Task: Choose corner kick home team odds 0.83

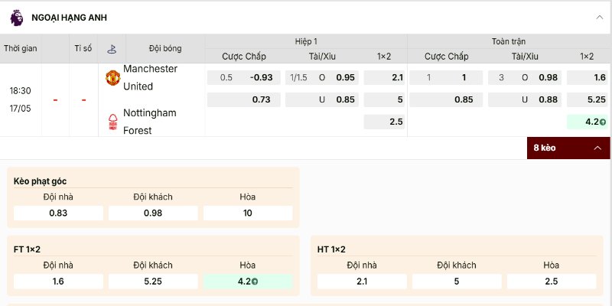Action: coord(58,213)
